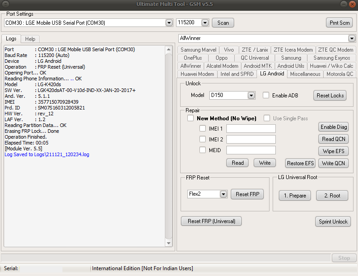Focus the IMEI 2 input field
Image resolution: width=358 pixels, height=276 pixels.
251,139
